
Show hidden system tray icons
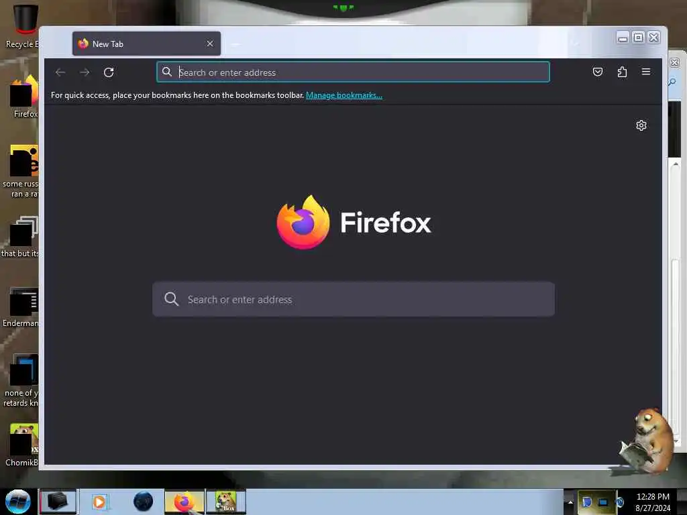(570, 502)
